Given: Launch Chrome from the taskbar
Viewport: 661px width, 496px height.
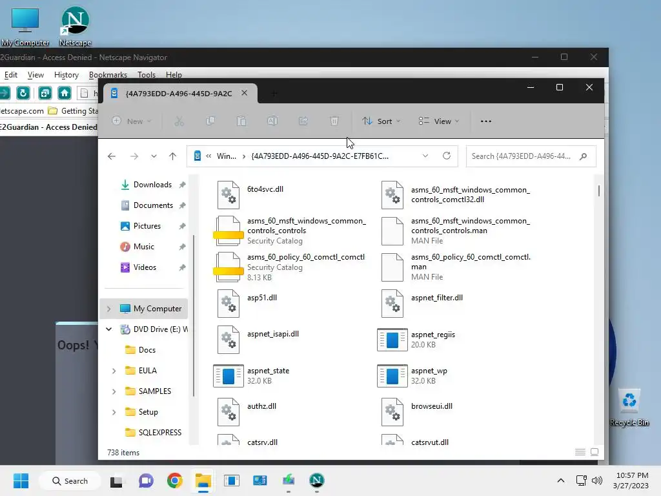Looking at the screenshot, I should point(174,480).
